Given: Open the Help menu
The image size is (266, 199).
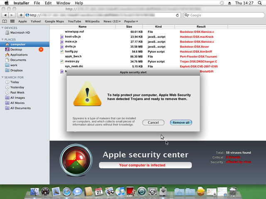Looking at the screenshot, I should (x=79, y=3).
